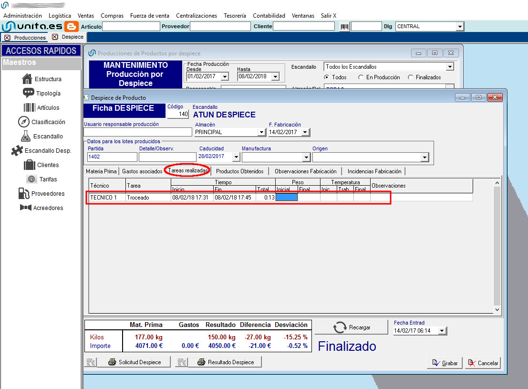
Task: Click the Cancelar button
Action: coord(483,363)
